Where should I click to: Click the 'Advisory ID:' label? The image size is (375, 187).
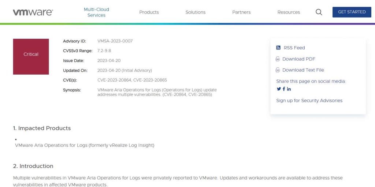74,41
